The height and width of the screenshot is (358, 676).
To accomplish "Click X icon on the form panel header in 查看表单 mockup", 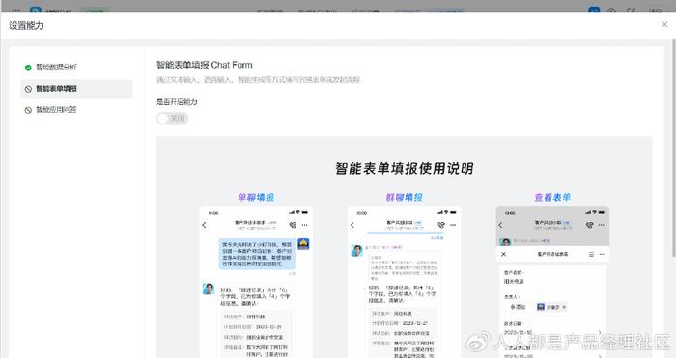I will coord(503,254).
